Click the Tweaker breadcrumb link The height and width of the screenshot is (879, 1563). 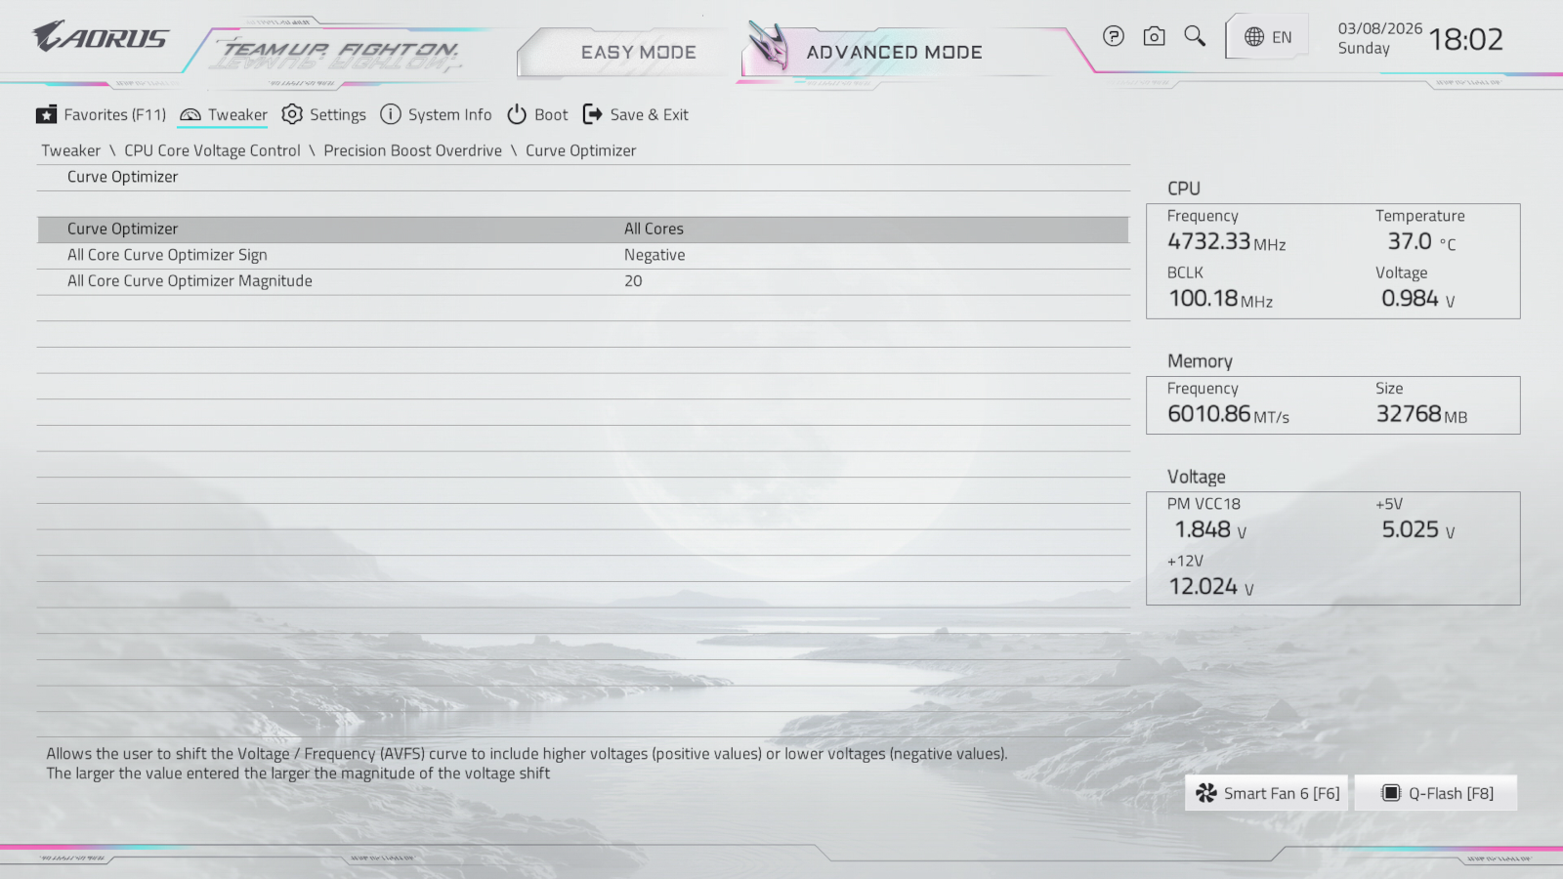[70, 150]
